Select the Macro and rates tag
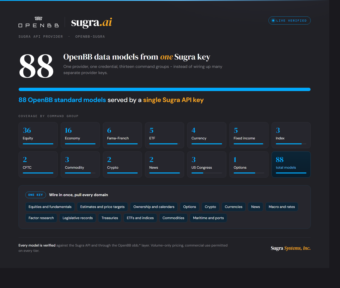Screen dimensions: 340x288 point(282,207)
